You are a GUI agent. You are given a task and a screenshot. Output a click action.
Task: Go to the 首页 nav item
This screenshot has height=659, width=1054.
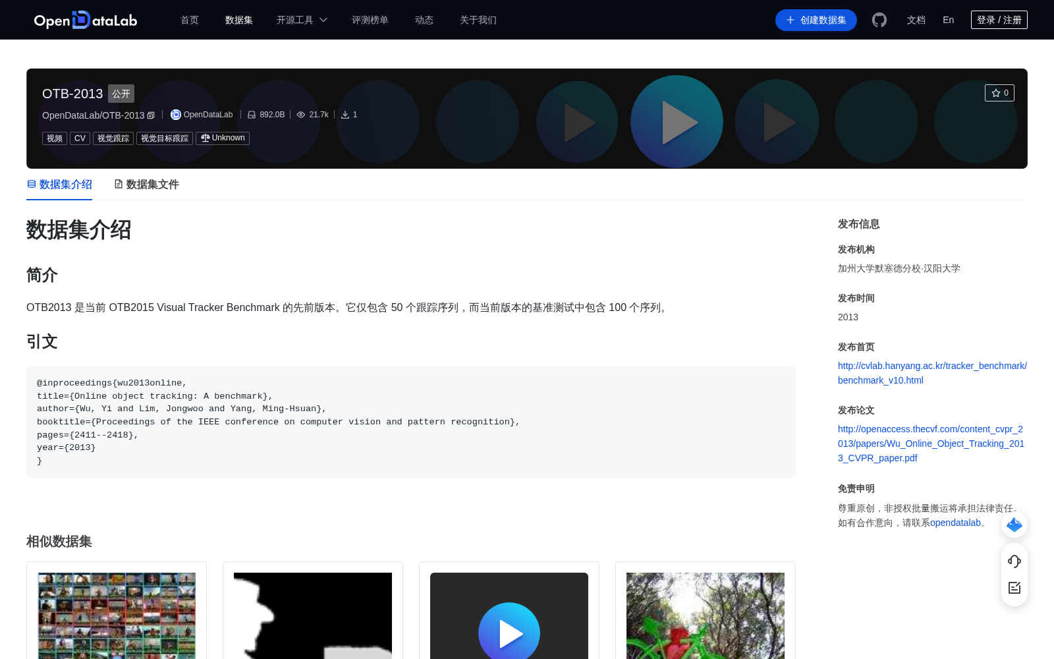click(x=190, y=20)
